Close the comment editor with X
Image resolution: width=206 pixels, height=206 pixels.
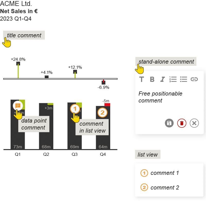point(194,123)
